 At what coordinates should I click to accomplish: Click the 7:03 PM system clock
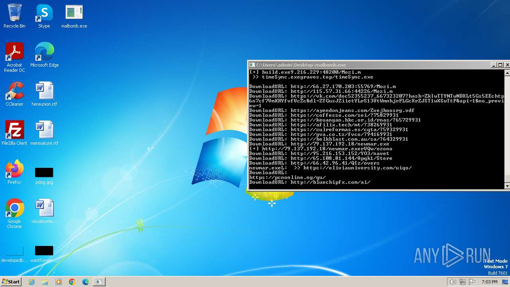click(489, 282)
